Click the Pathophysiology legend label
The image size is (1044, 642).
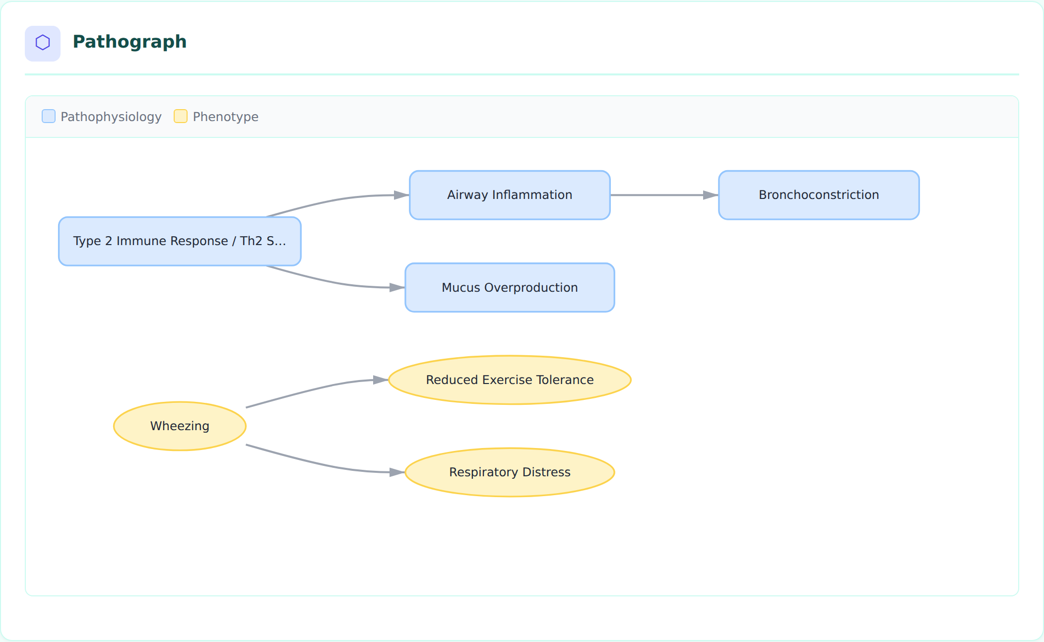coord(111,117)
